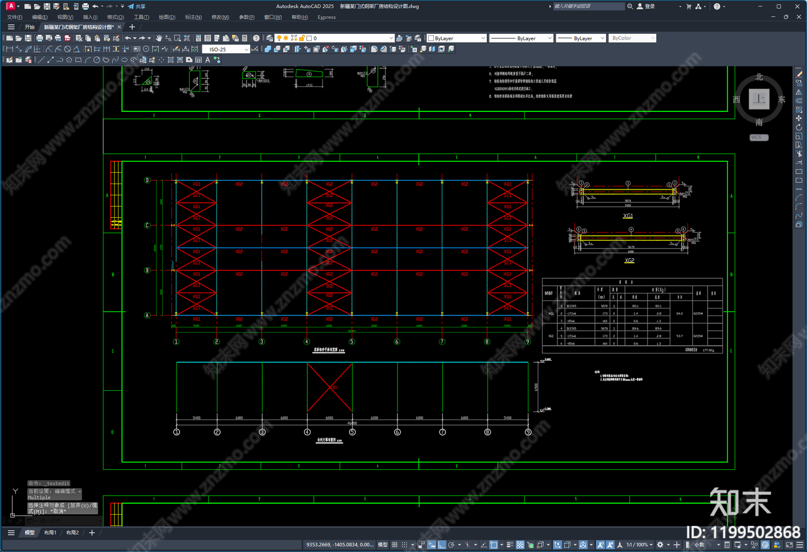Select the Table tool in draw toolbar
The width and height of the screenshot is (807, 552).
(199, 60)
